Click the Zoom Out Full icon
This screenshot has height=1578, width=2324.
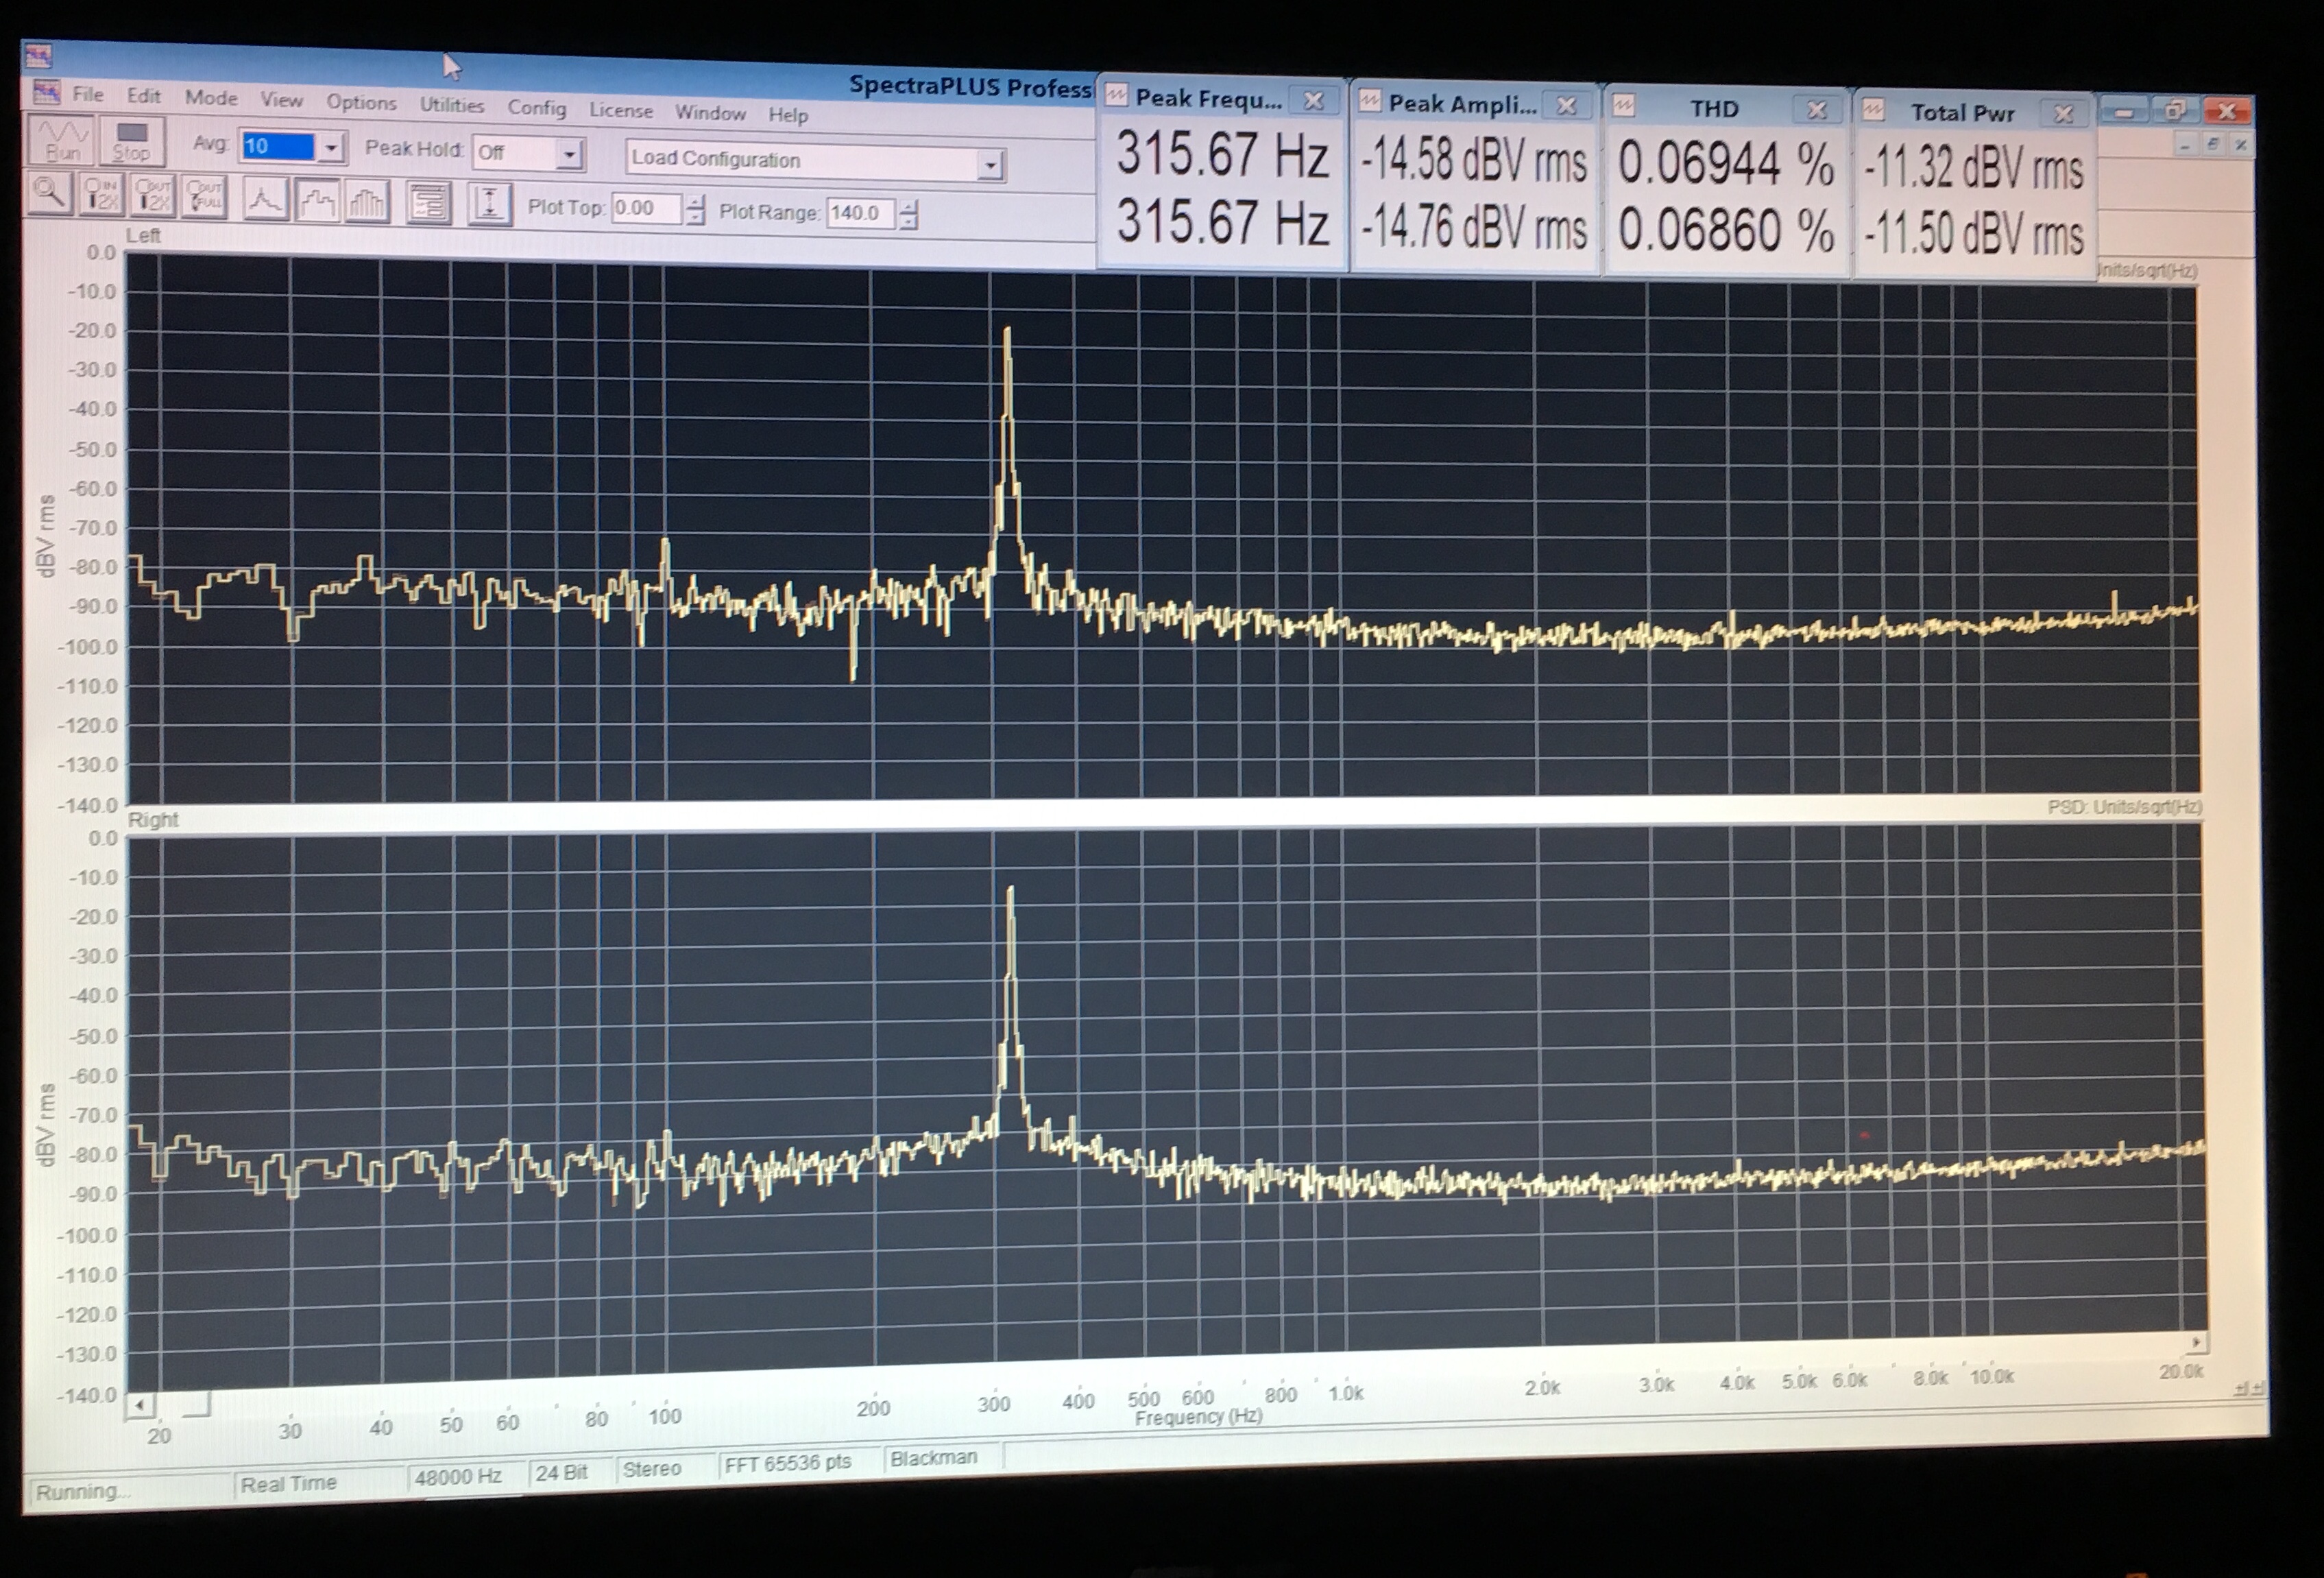coord(205,197)
